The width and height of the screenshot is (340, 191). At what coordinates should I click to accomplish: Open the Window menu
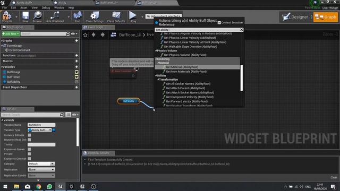[59, 7]
